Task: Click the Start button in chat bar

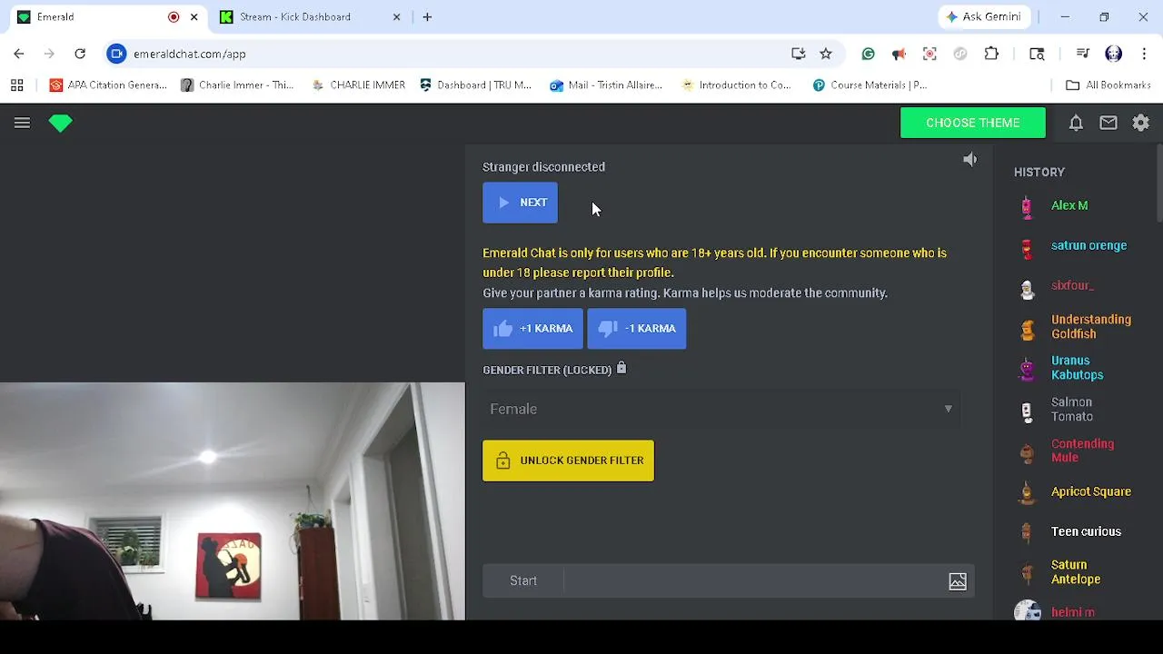Action: [523, 581]
